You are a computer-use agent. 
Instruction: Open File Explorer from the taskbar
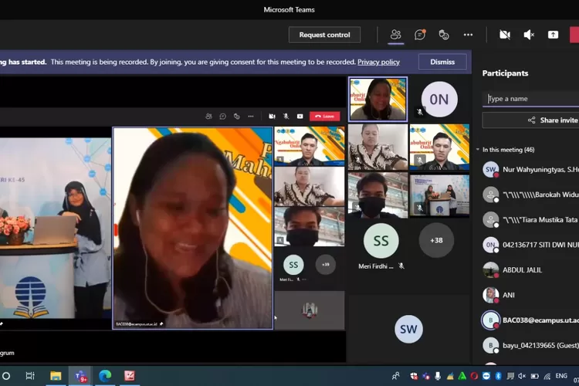(56, 376)
